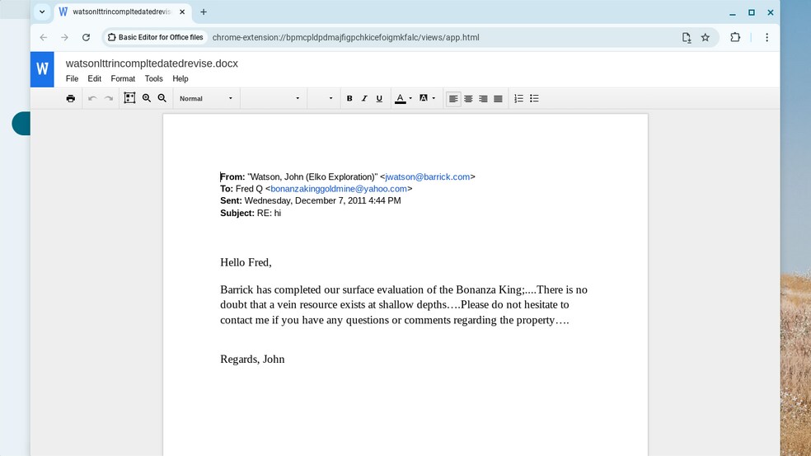
Task: Toggle underline formatting
Action: (379, 98)
